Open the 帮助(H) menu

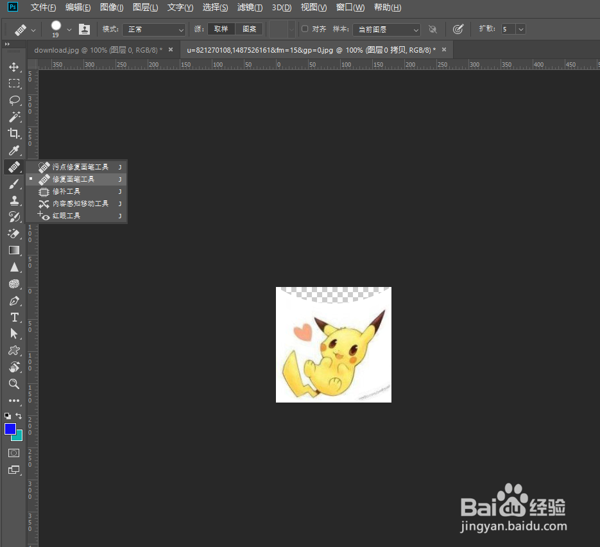[388, 7]
